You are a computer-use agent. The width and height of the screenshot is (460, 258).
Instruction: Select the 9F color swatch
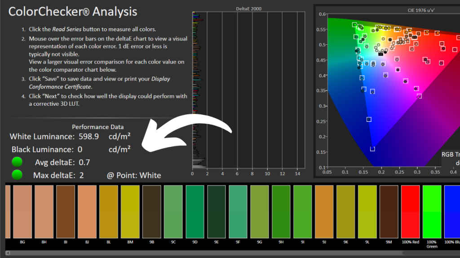pyautogui.click(x=238, y=211)
